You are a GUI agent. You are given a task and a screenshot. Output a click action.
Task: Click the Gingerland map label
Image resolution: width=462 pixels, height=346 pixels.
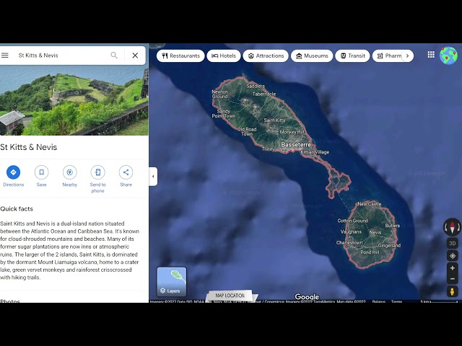389,245
